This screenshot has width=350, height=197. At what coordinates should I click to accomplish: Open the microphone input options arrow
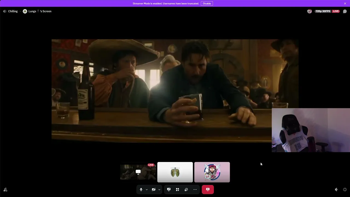147,190
